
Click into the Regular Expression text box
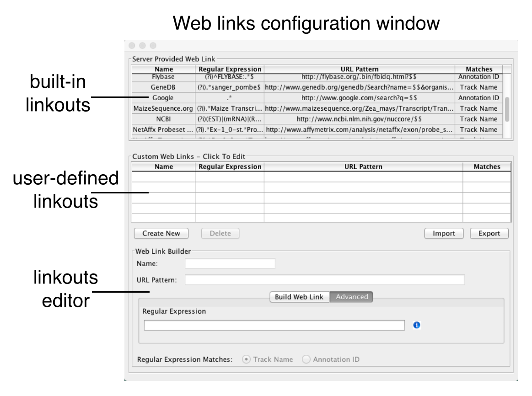(274, 326)
